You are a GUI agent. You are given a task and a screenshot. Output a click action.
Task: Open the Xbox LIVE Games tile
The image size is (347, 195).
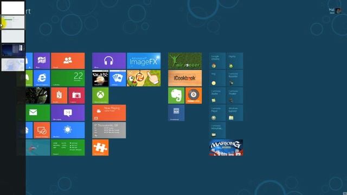pyautogui.click(x=100, y=95)
